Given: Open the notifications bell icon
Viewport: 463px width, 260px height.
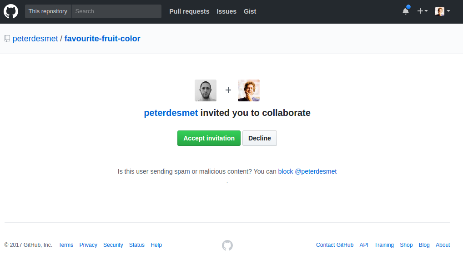Looking at the screenshot, I should pyautogui.click(x=406, y=11).
